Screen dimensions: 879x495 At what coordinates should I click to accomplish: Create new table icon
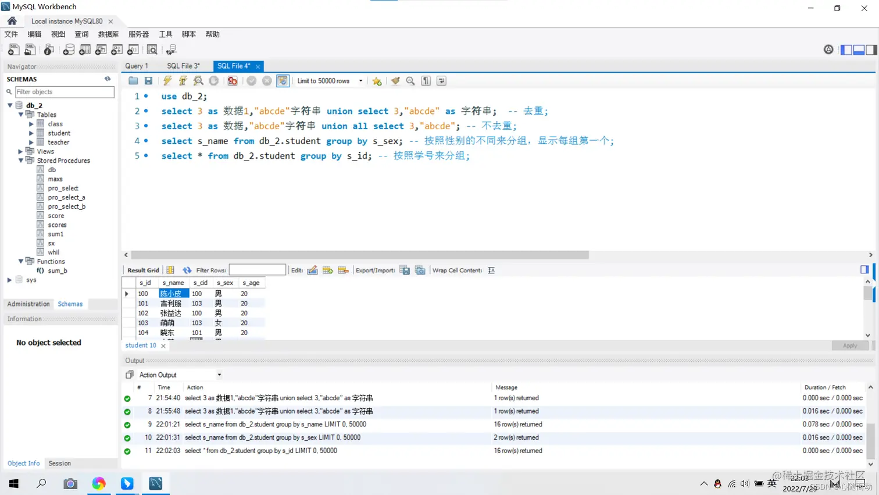tap(85, 49)
